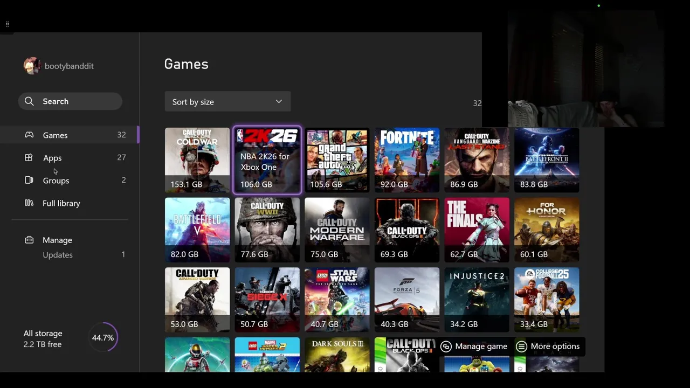The height and width of the screenshot is (388, 690).
Task: Click All storage 2.2 TB free text
Action: 43,339
